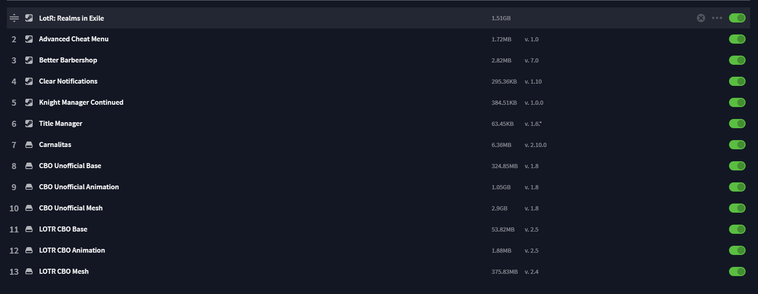The width and height of the screenshot is (758, 294).
Task: Disable the Title Manager toggle
Action: click(737, 124)
